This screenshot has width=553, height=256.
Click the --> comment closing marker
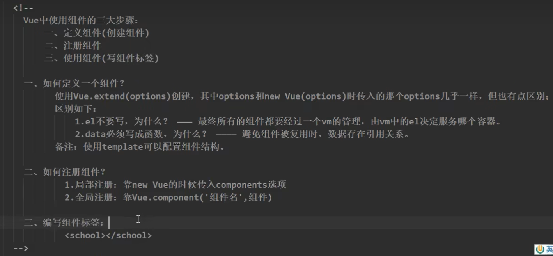[21, 248]
